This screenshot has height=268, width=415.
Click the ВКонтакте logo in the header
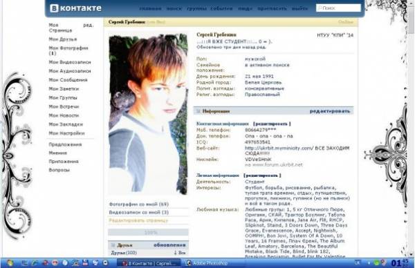(75, 8)
